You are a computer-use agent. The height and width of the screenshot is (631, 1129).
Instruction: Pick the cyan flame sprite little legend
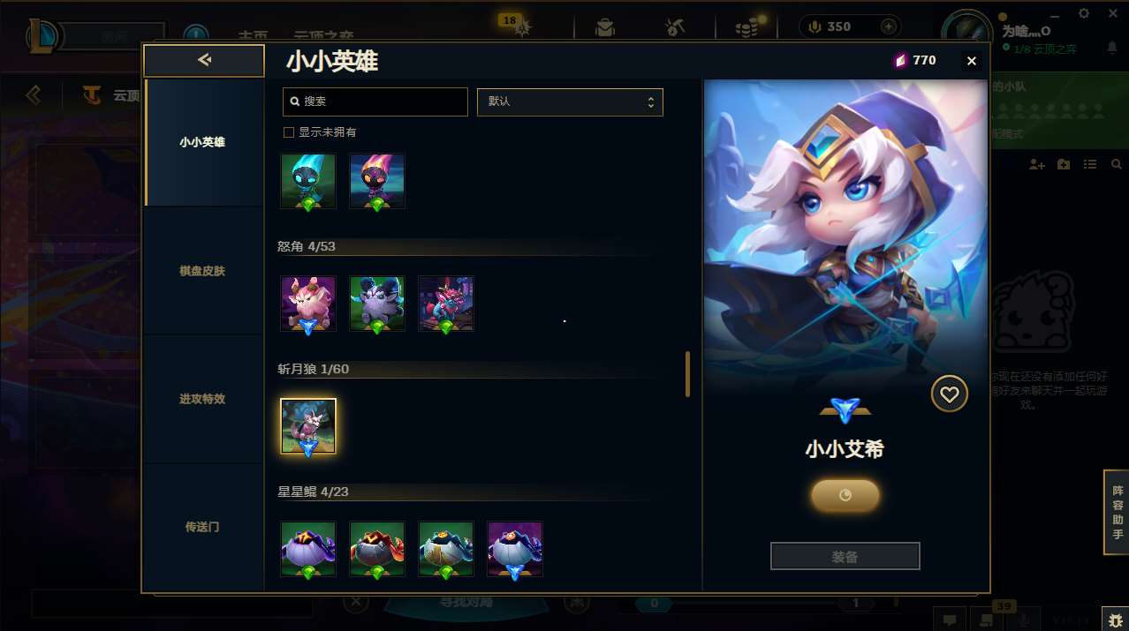point(308,181)
